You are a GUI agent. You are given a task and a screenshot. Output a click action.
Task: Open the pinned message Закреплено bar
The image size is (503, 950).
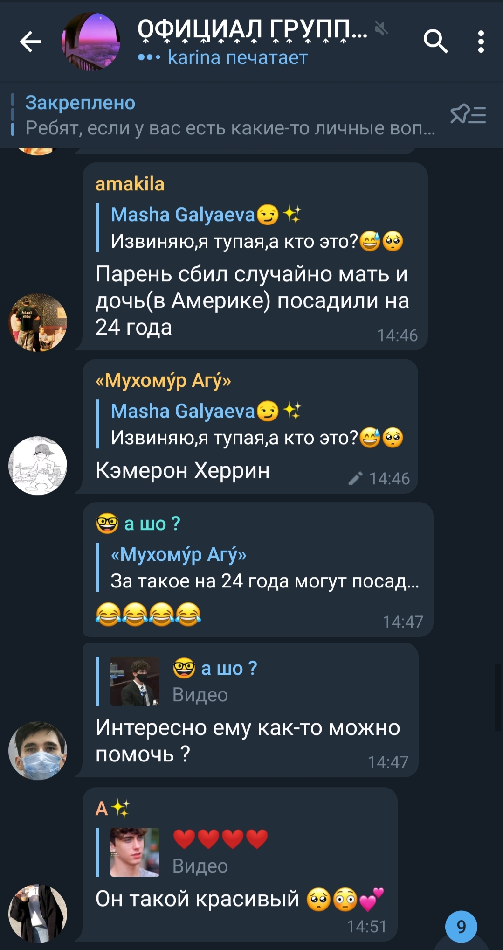224,115
